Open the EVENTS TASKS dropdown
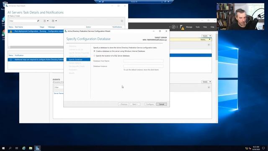Screen dimensions: 268x151 coord(206,82)
